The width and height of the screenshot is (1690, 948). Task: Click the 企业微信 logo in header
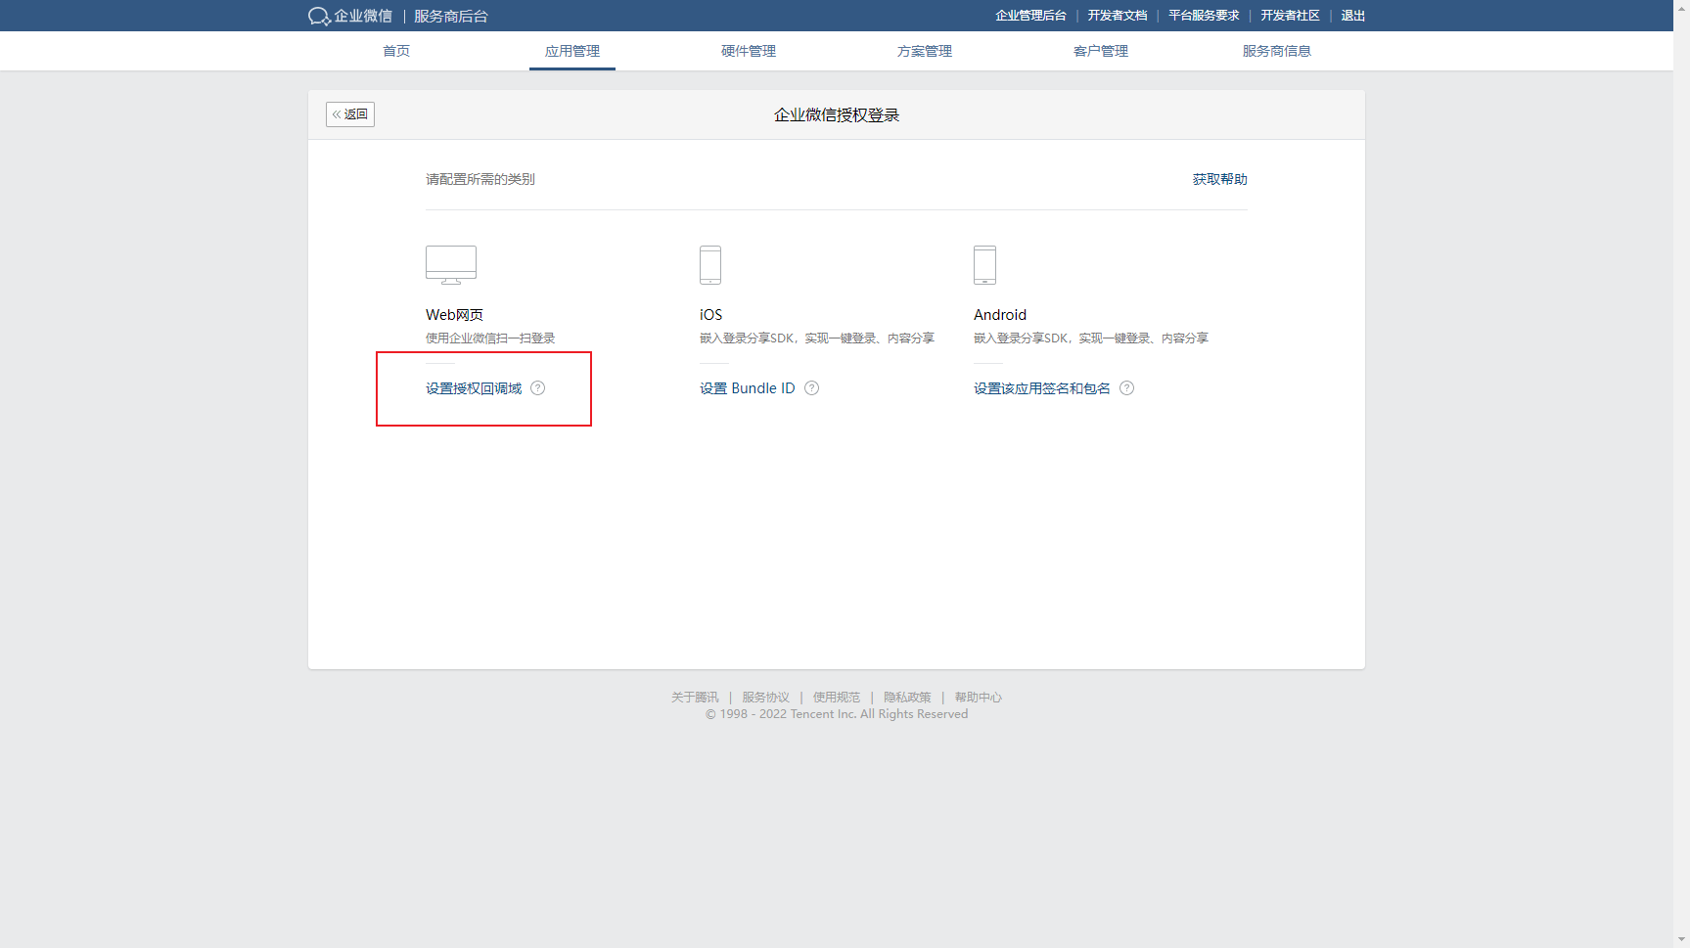(350, 16)
